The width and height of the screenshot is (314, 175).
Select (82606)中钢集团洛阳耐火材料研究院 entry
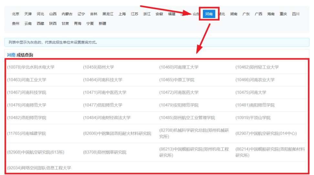117,133
